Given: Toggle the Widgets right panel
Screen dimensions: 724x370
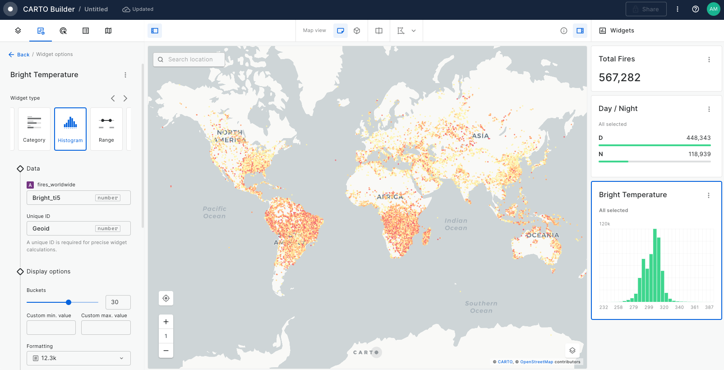Looking at the screenshot, I should [x=580, y=31].
